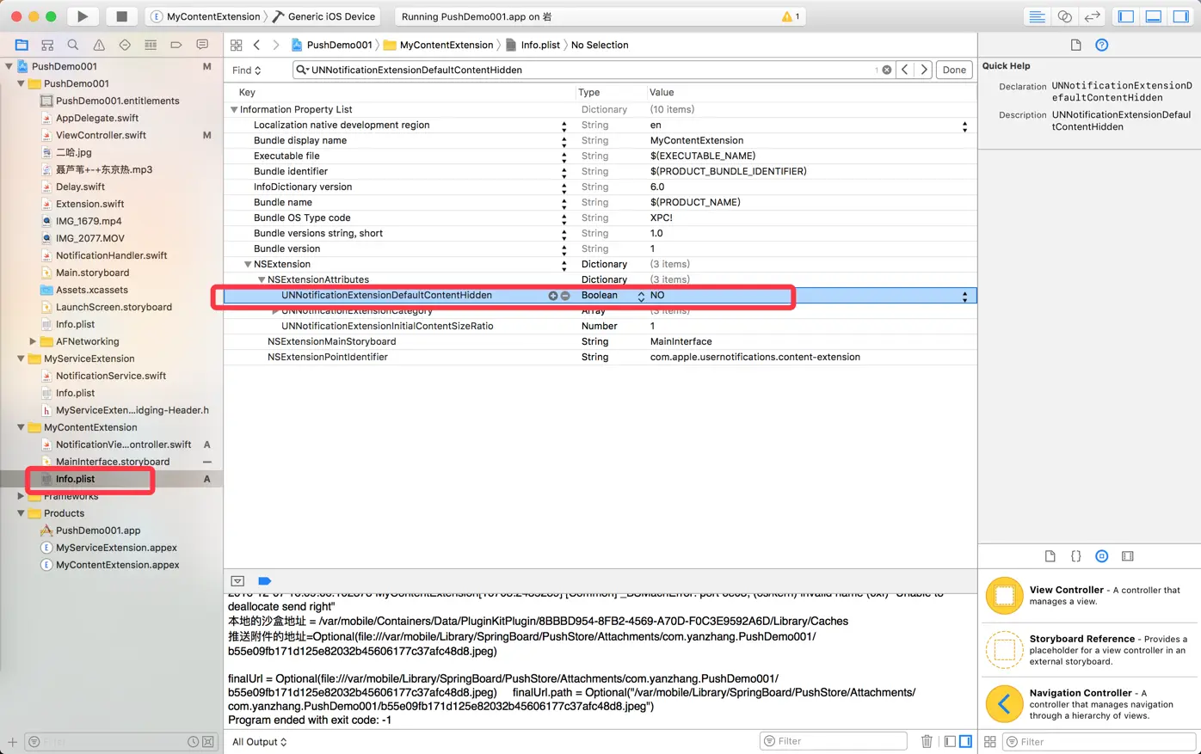Show the Quick Help inspector icon
The image size is (1201, 754).
(1102, 45)
